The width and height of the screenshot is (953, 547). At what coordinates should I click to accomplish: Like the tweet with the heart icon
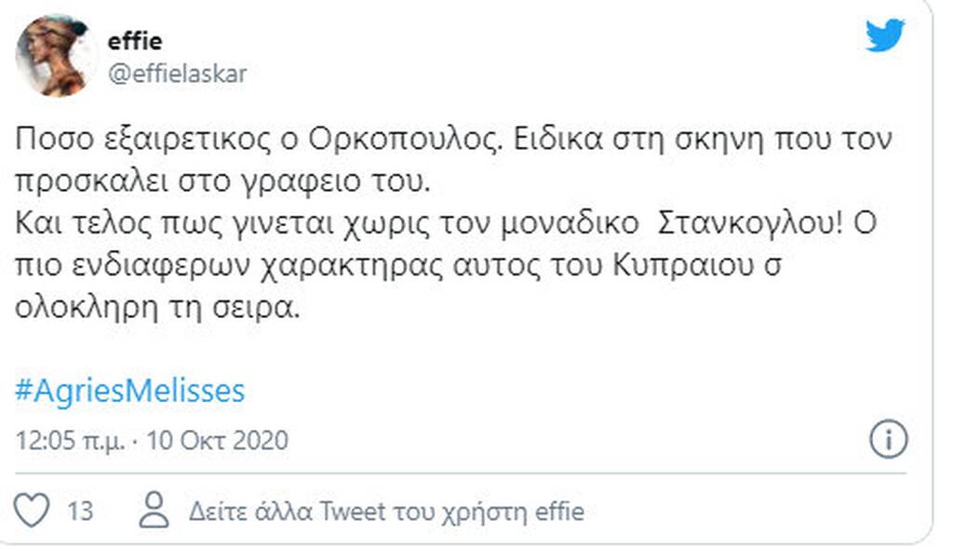coord(34,510)
